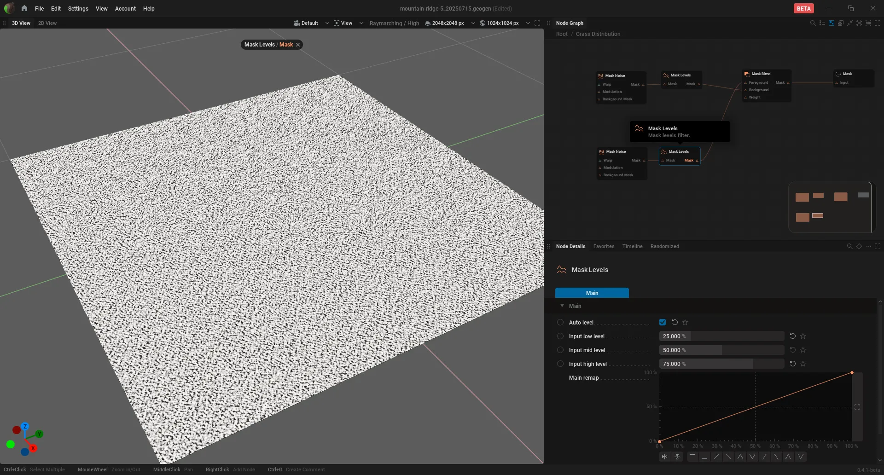884x475 pixels.
Task: Click the Input high level slider
Action: pyautogui.click(x=721, y=364)
